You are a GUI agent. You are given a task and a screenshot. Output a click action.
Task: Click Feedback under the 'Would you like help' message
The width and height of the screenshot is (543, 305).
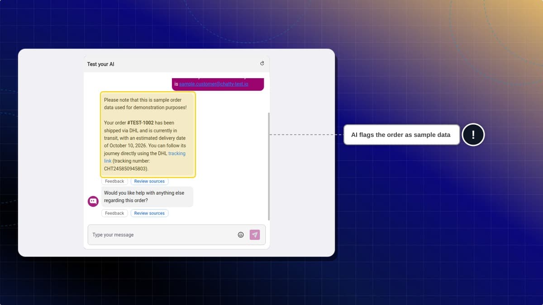114,213
